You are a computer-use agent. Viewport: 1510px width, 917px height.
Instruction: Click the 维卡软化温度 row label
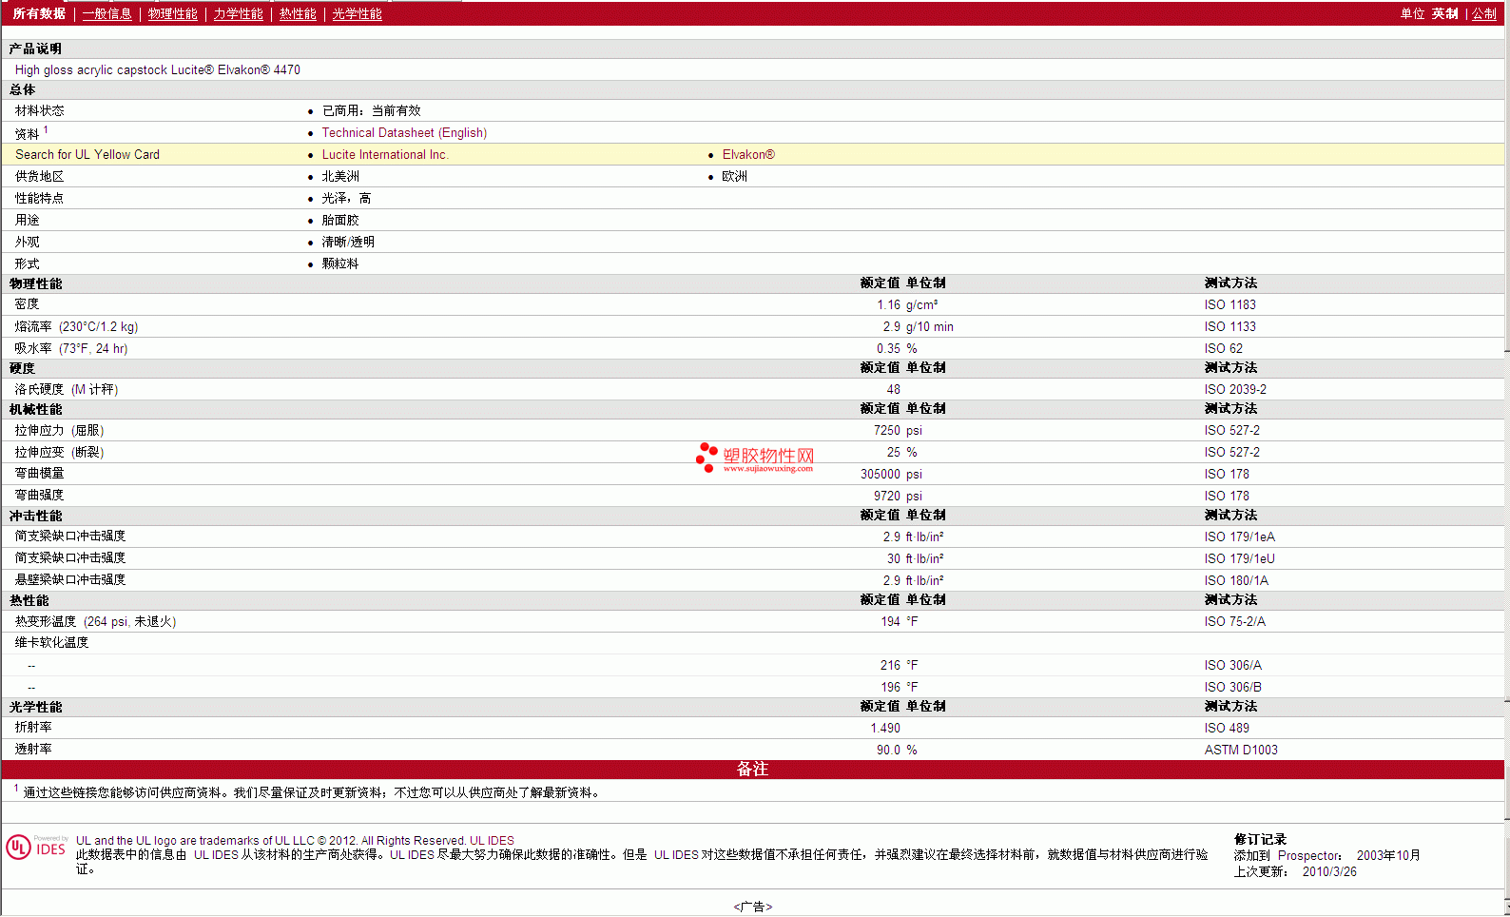pyautogui.click(x=51, y=643)
